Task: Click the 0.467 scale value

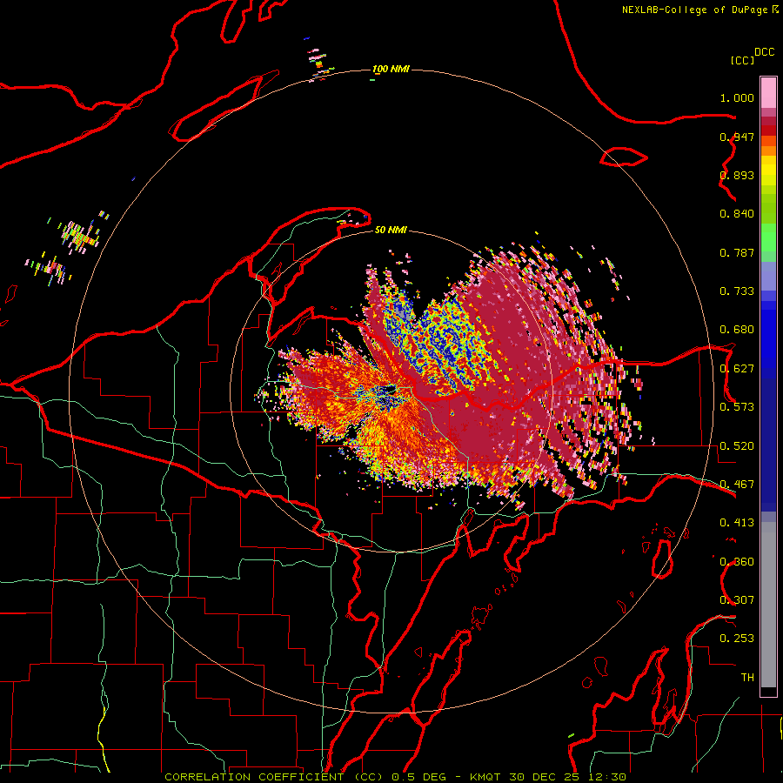Action: click(x=737, y=485)
